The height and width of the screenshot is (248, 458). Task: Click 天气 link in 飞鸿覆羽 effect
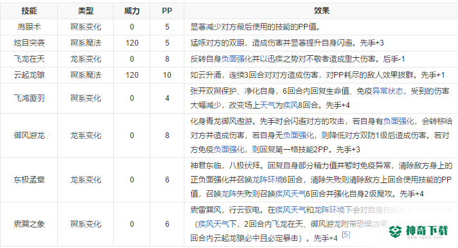[267, 105]
